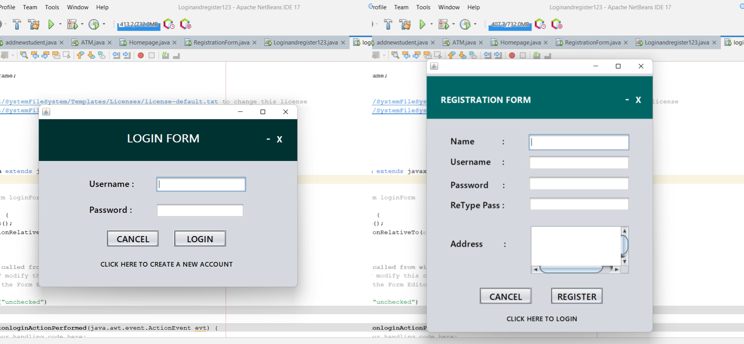Click Profile Project clock icon in right IDE
This screenshot has width=744, height=344.
pos(465,24)
